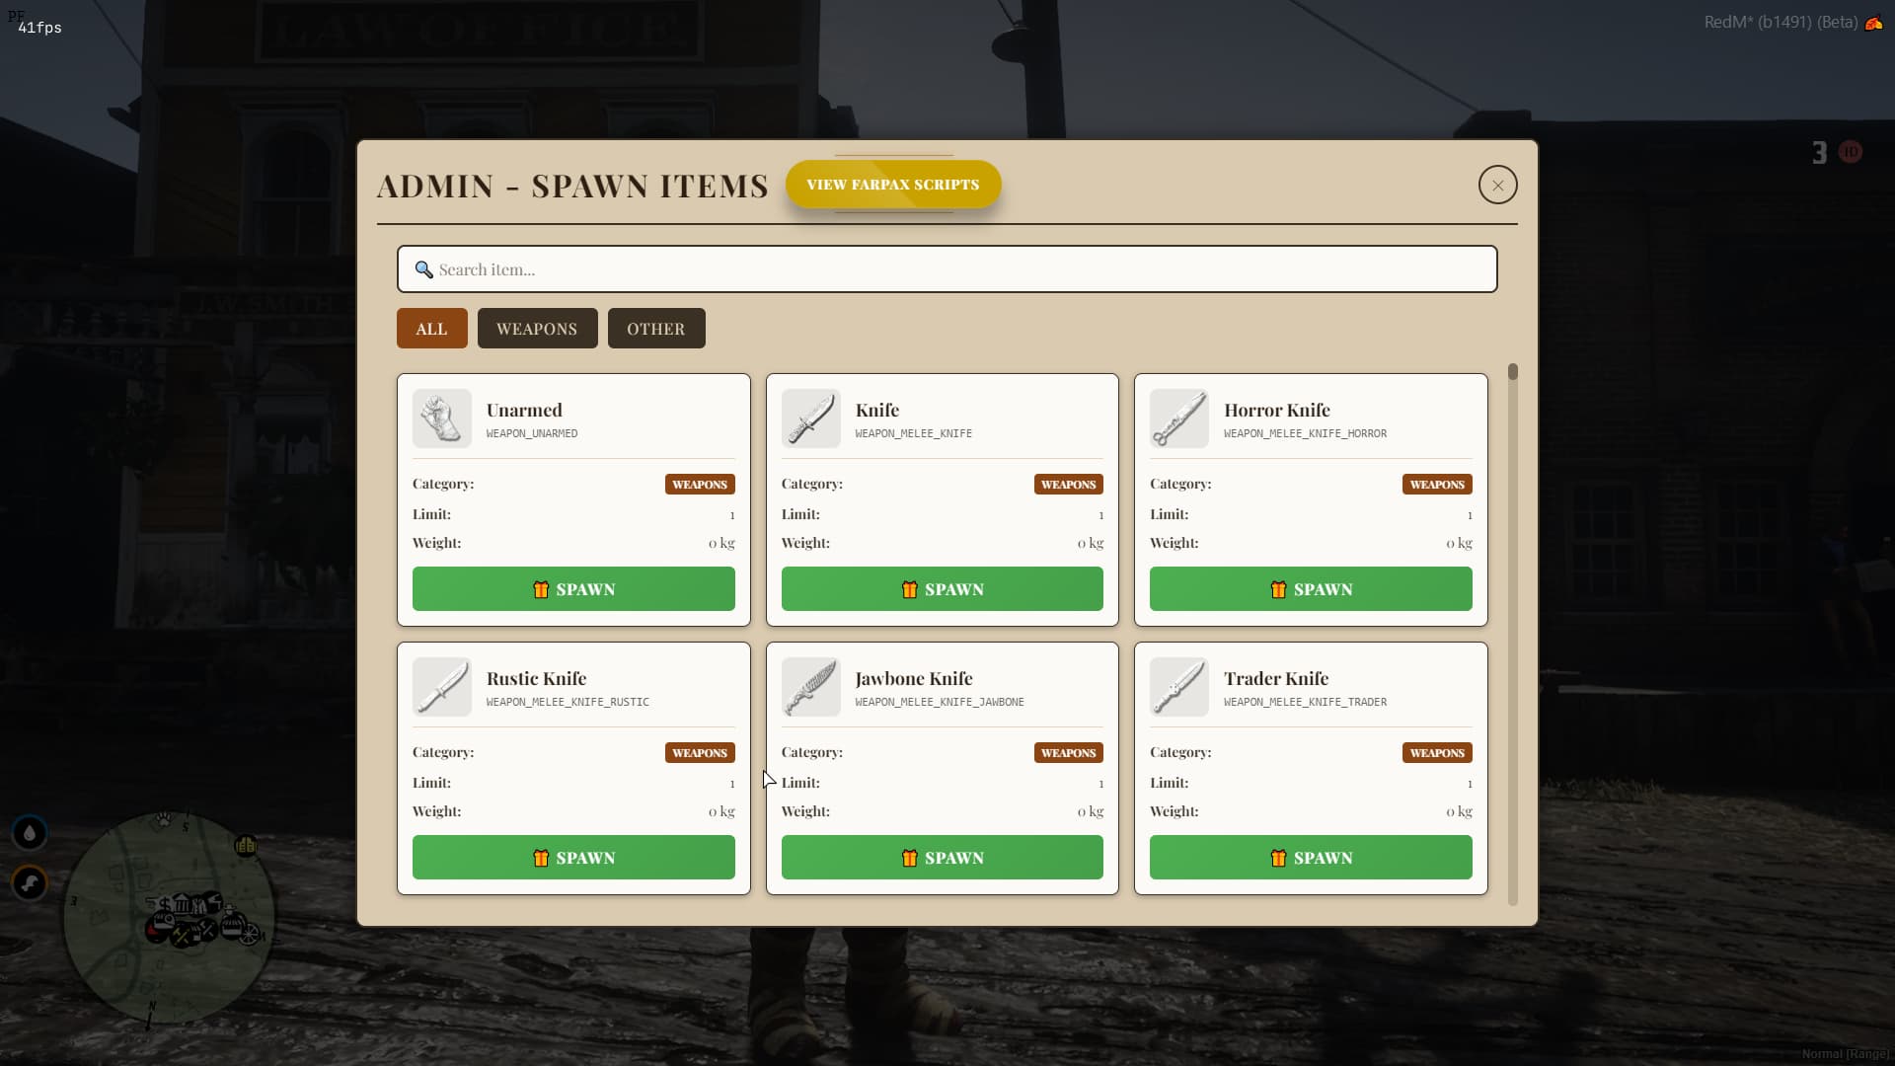The height and width of the screenshot is (1066, 1895).
Task: Show the OTHER category tab
Action: (655, 329)
